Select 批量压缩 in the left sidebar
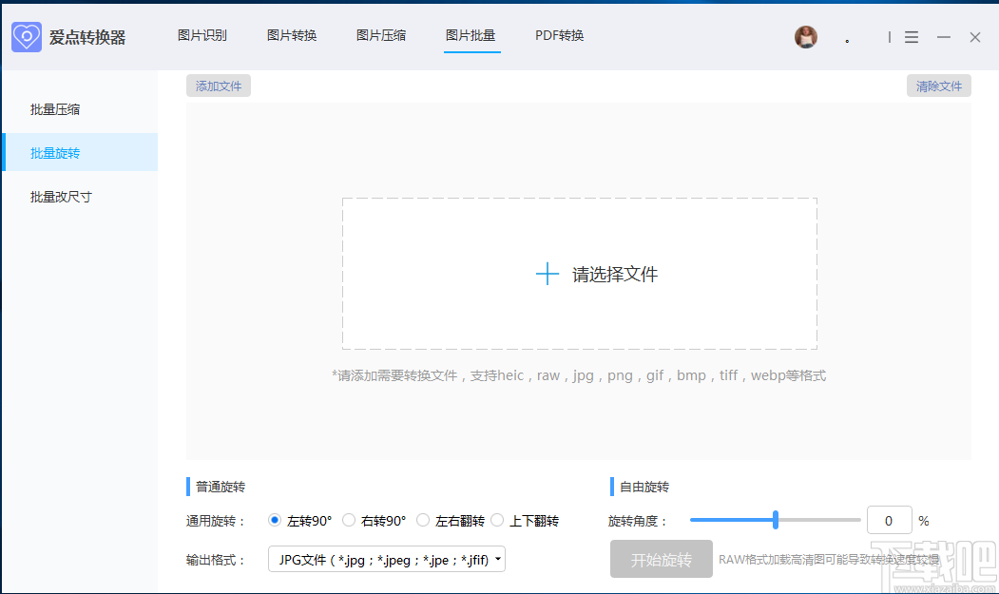This screenshot has width=999, height=594. click(x=55, y=108)
